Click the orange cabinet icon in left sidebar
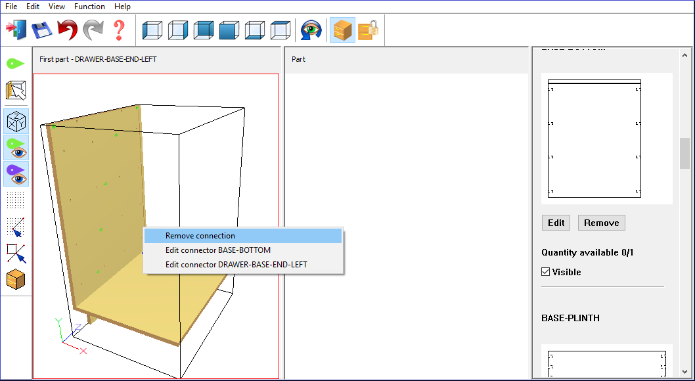 (x=16, y=280)
